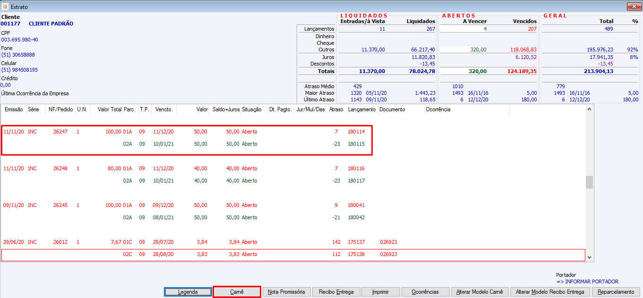Open the Reparcelamento option
This screenshot has width=643, height=298.
point(616,292)
